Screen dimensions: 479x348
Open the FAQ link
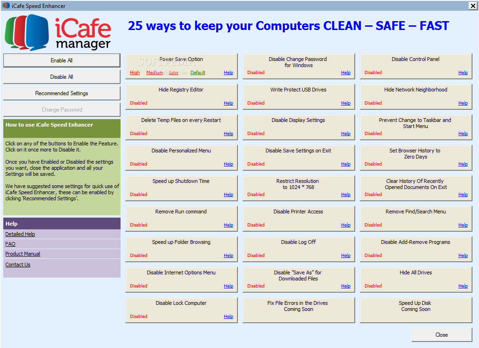(x=10, y=244)
